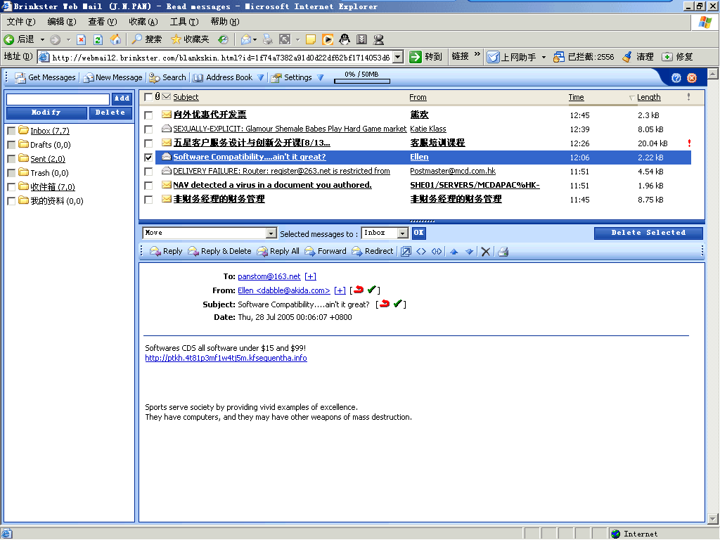This screenshot has height=540, width=720.
Task: Expand the 链接 links chevron
Action: [x=477, y=54]
